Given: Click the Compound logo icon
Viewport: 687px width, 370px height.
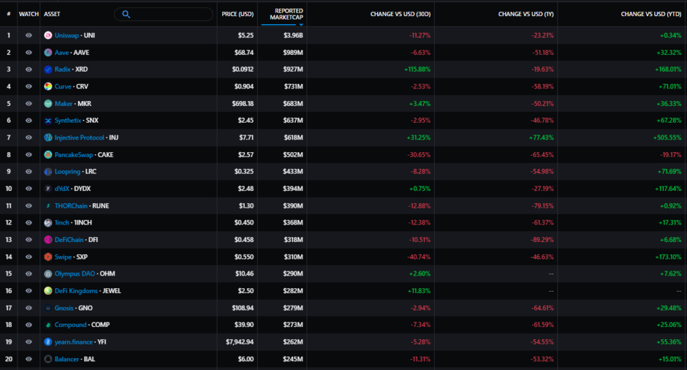Looking at the screenshot, I should click(x=48, y=325).
